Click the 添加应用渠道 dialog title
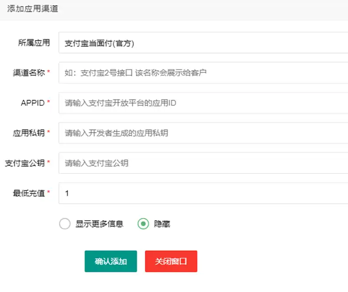The width and height of the screenshot is (348, 292). coord(33,9)
